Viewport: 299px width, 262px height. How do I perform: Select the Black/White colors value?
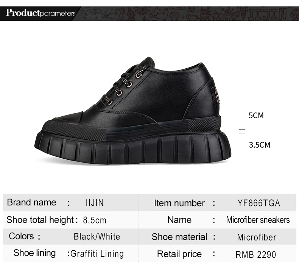(x=97, y=236)
